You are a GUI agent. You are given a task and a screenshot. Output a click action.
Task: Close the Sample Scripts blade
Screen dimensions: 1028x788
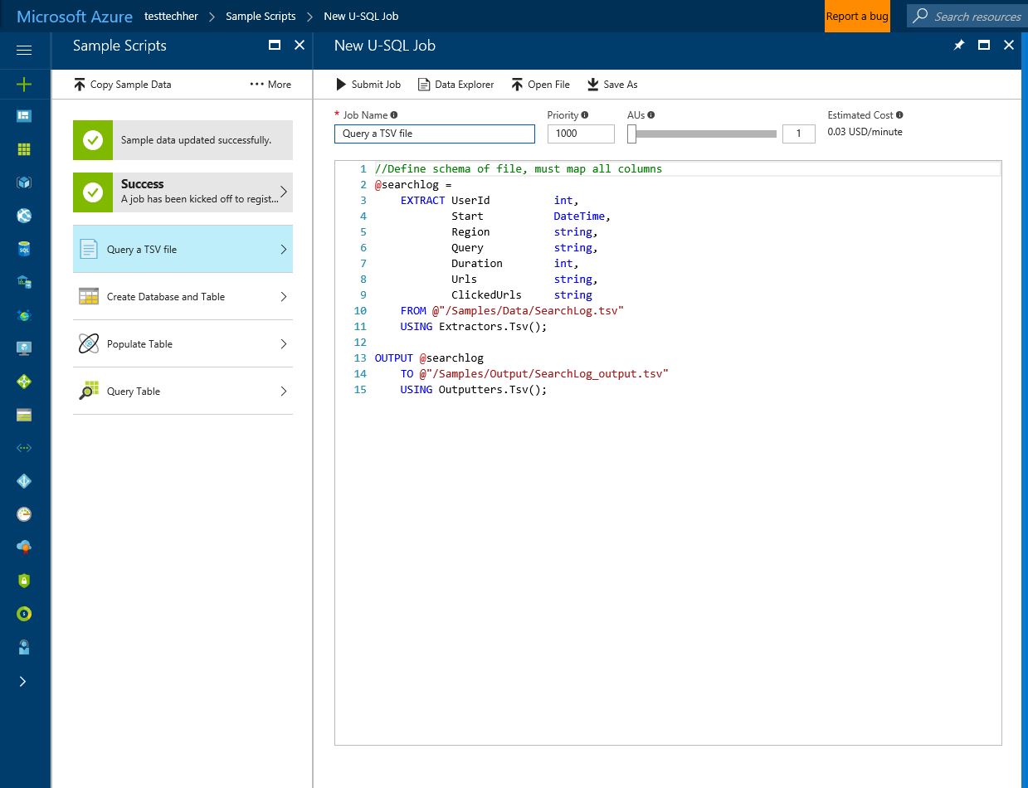pos(300,46)
